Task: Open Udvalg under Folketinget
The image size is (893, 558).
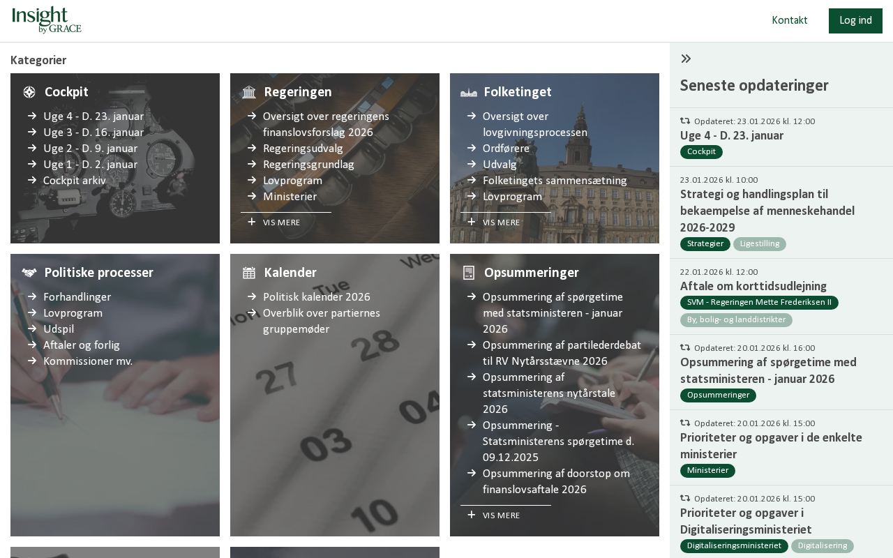Action: (500, 165)
